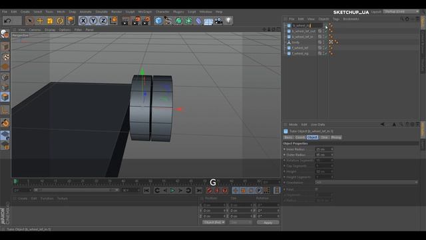Select the Scale tool
Viewport: 426px width, 240px height.
(x=50, y=21)
